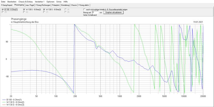214x107 pixels.
Task: Open the Chassis & Einbau menu
Action: tap(26, 2)
